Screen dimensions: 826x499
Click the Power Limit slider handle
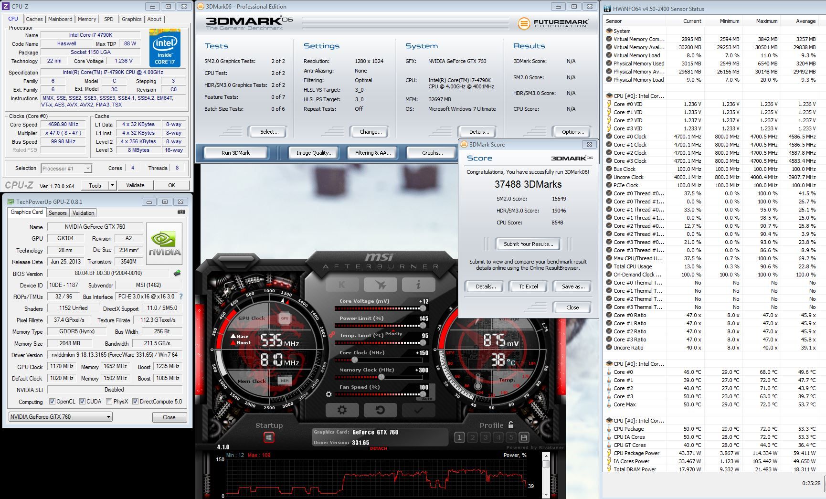click(423, 326)
